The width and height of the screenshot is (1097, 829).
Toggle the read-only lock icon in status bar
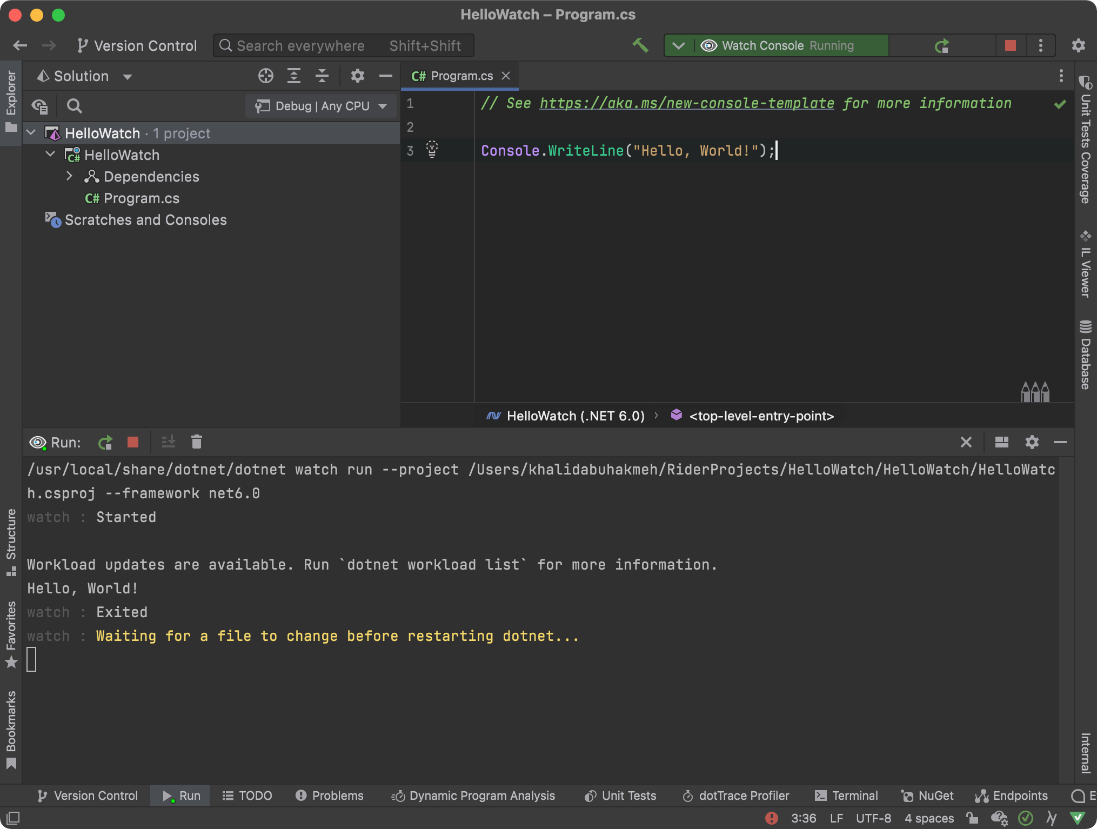973,818
